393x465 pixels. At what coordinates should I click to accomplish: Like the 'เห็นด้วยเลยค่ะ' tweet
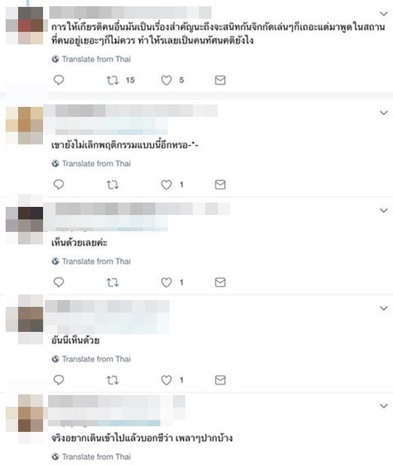pyautogui.click(x=167, y=282)
